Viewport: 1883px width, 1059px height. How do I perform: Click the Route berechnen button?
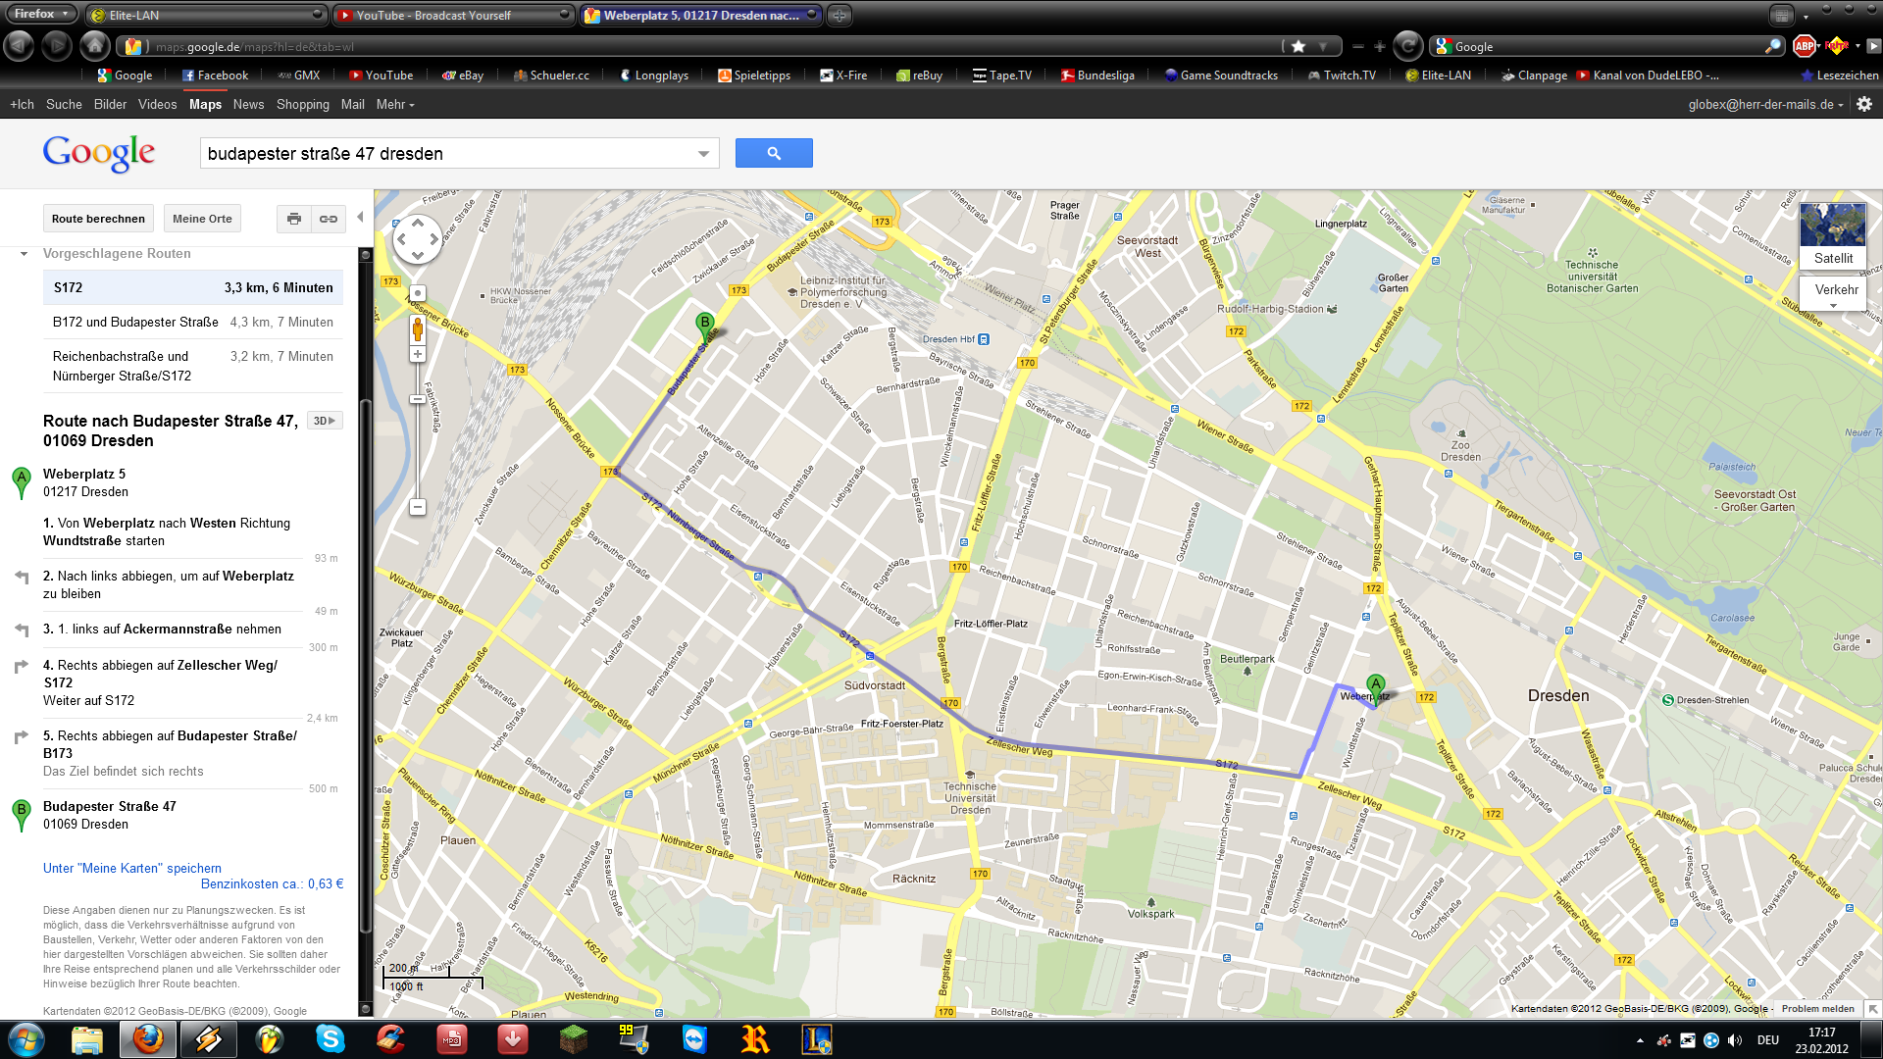click(98, 219)
